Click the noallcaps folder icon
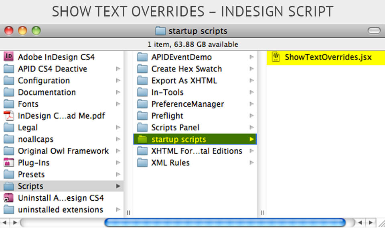Image resolution: width=385 pixels, height=230 pixels. (x=9, y=139)
